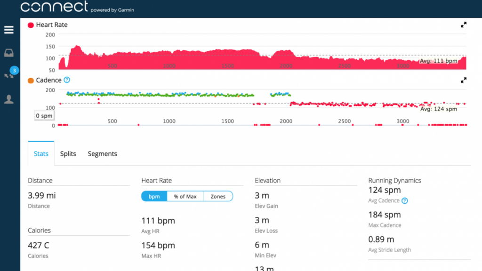Click the 0 spm value box
The height and width of the screenshot is (271, 482).
44,115
